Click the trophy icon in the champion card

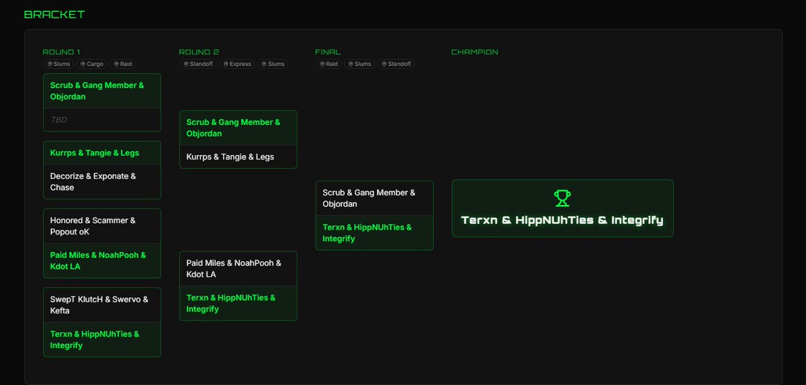click(562, 198)
